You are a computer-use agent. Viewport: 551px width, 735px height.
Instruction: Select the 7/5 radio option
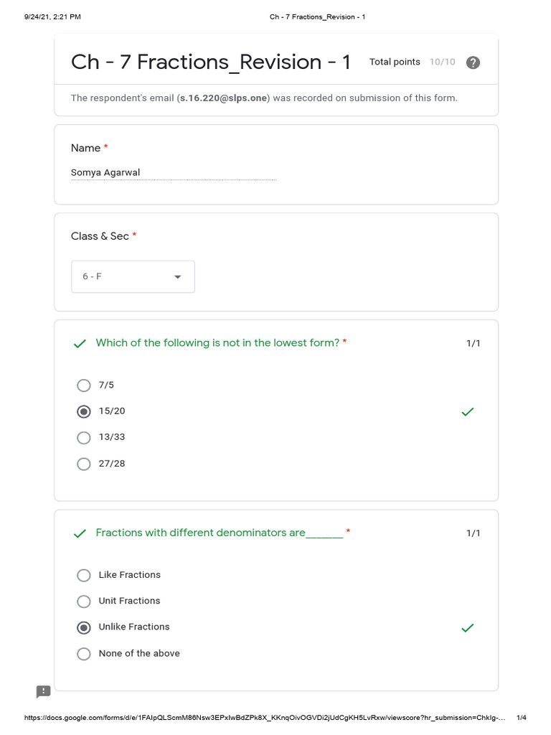click(x=84, y=385)
